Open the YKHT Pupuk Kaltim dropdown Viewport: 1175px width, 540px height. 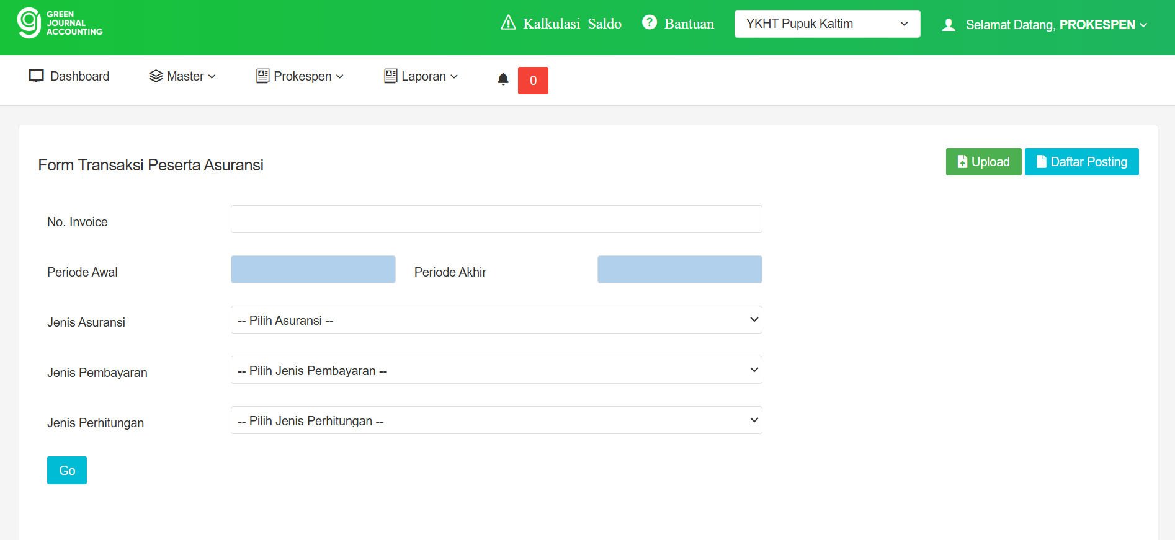826,24
